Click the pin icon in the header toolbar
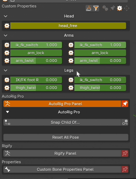Viewport: 136px width, 179px height. point(112,8)
